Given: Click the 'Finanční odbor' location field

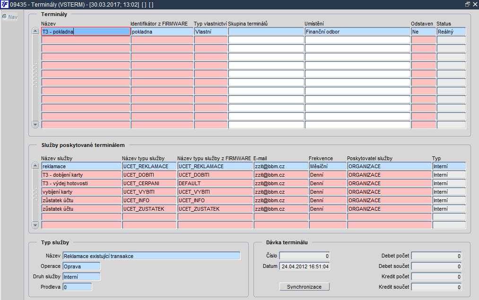Looking at the screenshot, I should click(357, 32).
